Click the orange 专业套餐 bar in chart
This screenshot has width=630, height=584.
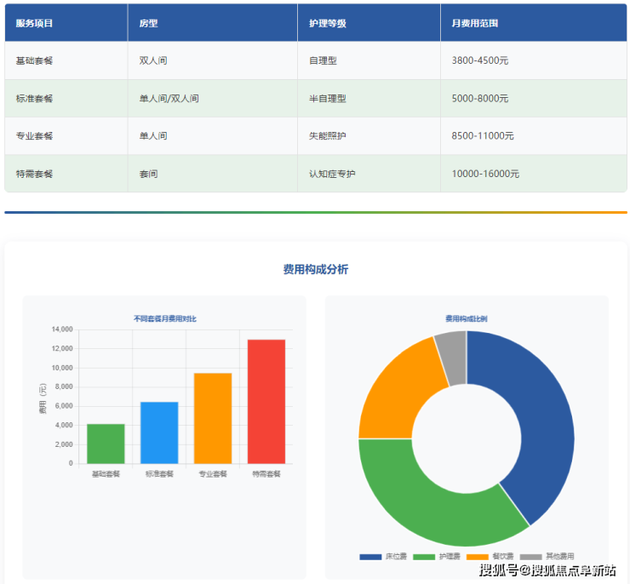coord(213,418)
